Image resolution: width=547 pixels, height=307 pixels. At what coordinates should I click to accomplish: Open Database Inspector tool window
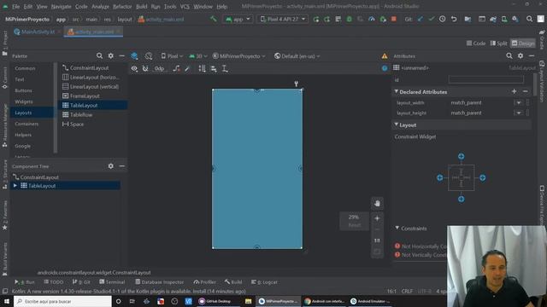click(x=160, y=282)
